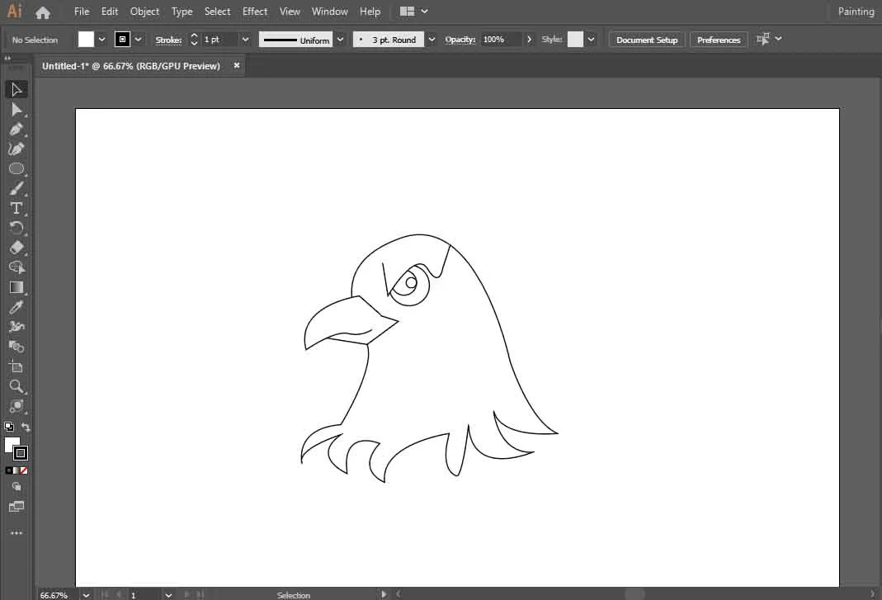Viewport: 882px width, 600px height.
Task: Open artboard navigation dropdown
Action: point(168,595)
